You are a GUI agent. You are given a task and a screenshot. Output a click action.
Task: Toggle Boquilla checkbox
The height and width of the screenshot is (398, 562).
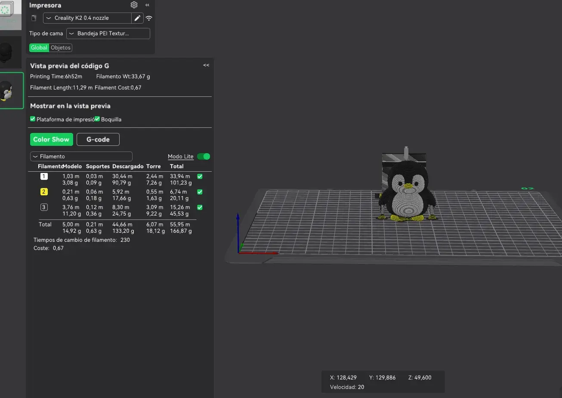pos(97,119)
